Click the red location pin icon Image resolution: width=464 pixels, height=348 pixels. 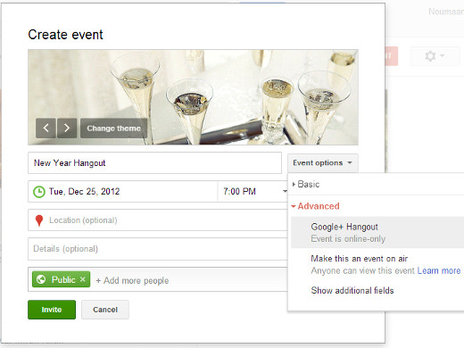pos(39,220)
